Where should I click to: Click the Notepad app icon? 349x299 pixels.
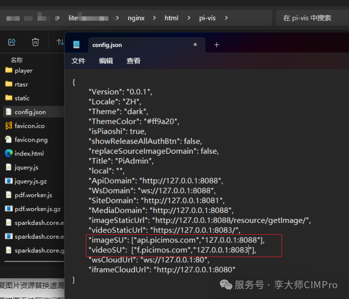click(76, 44)
